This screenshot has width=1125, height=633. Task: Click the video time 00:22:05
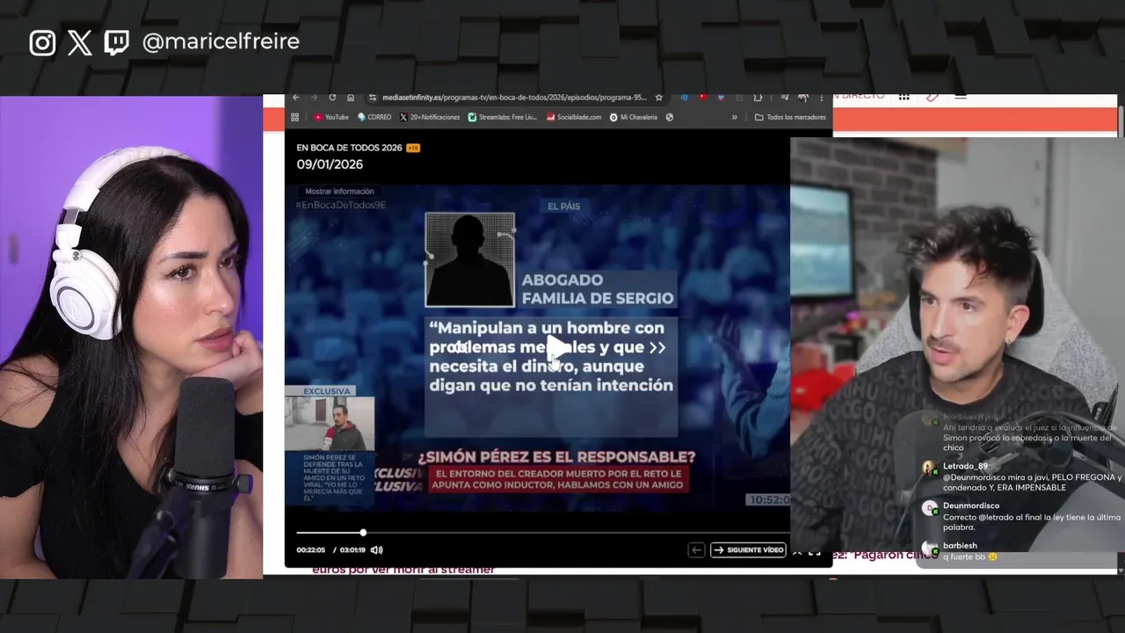tap(310, 549)
